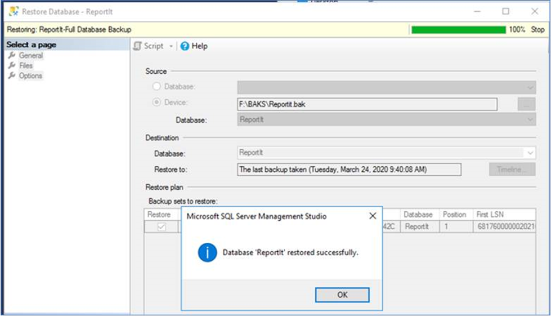551x316 pixels.
Task: Open the Files page
Action: 26,66
